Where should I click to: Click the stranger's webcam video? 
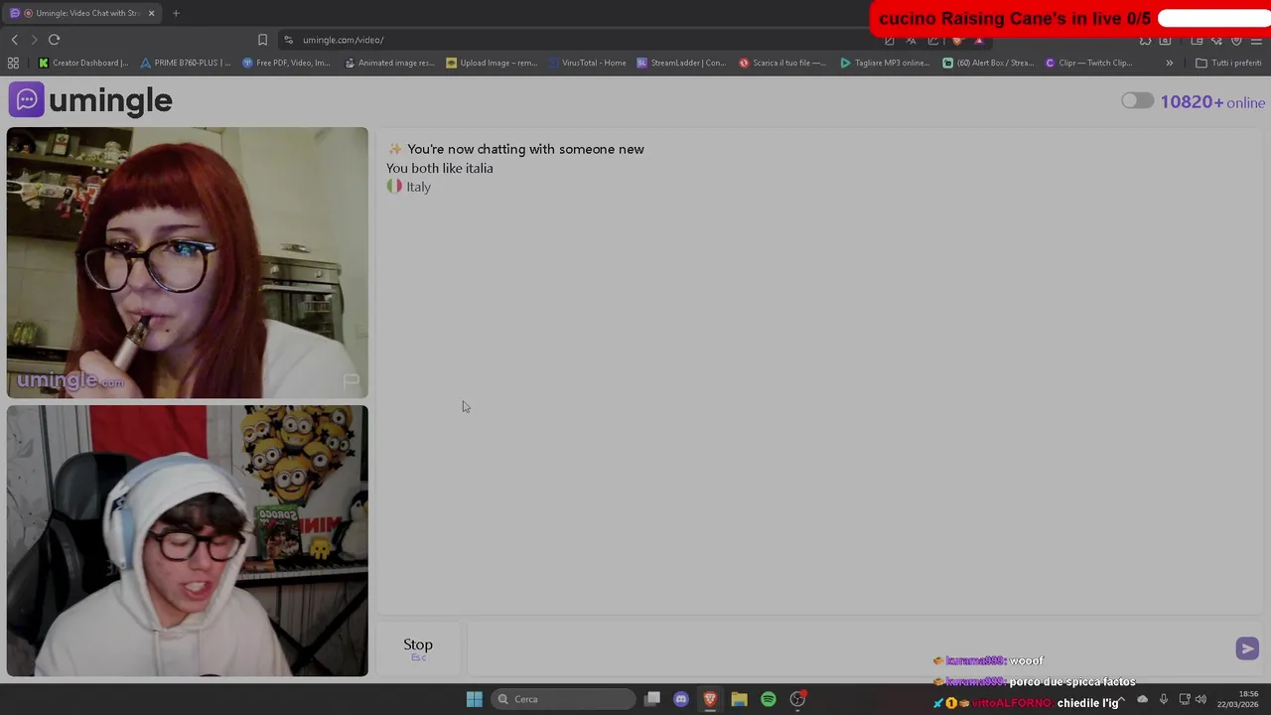(x=188, y=263)
